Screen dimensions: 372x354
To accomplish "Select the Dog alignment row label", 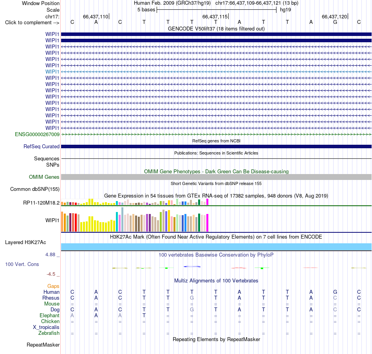I will [55, 310].
